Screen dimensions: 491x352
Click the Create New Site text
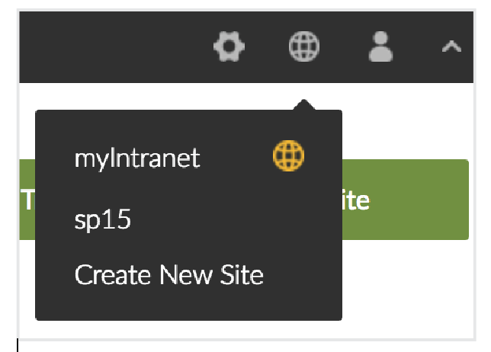168,274
